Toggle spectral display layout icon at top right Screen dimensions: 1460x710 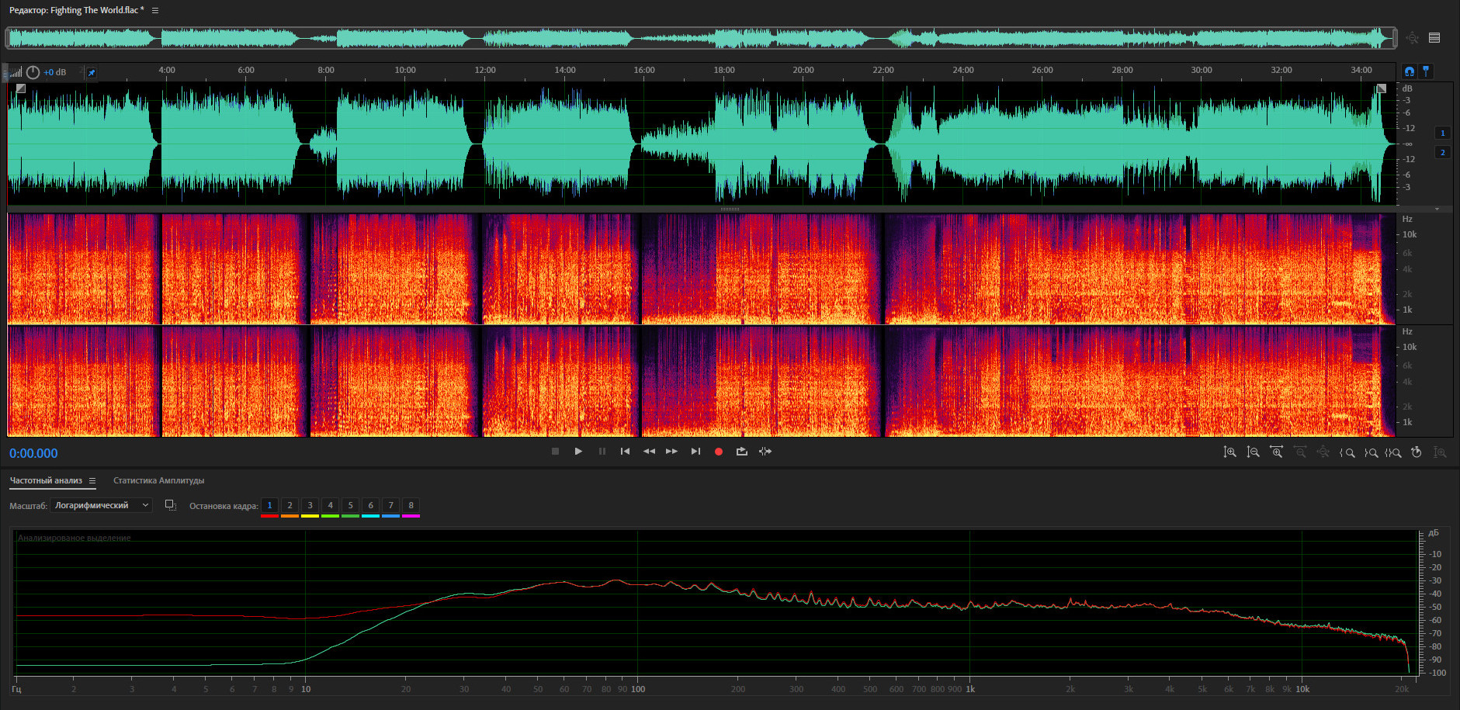coord(1434,37)
